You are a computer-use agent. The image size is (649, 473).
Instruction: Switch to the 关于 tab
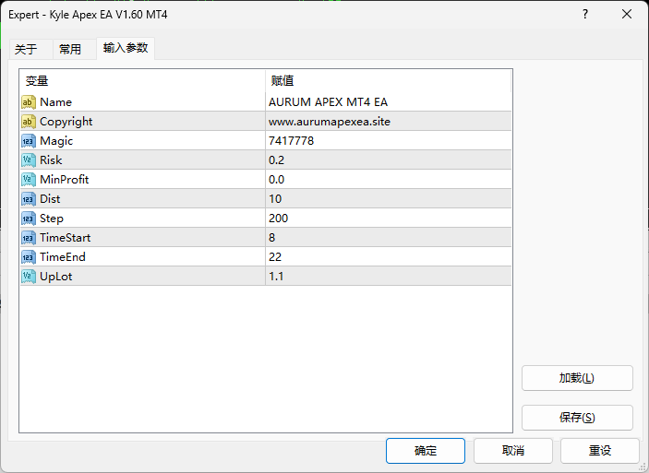[x=26, y=50]
